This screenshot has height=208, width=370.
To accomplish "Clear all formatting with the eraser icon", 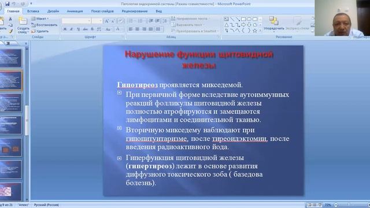I will 121,21.
